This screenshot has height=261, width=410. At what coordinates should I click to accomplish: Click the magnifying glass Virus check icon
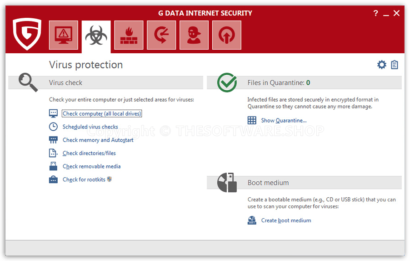tap(28, 82)
